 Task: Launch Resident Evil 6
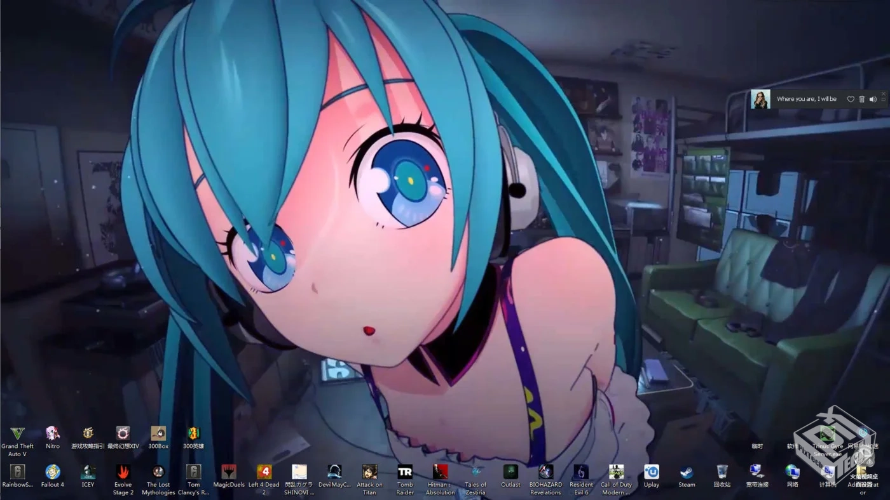tap(581, 472)
